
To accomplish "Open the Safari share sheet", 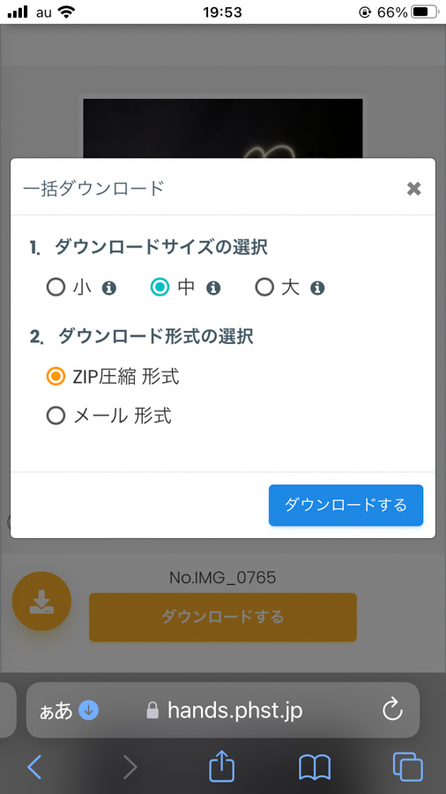I will click(222, 766).
